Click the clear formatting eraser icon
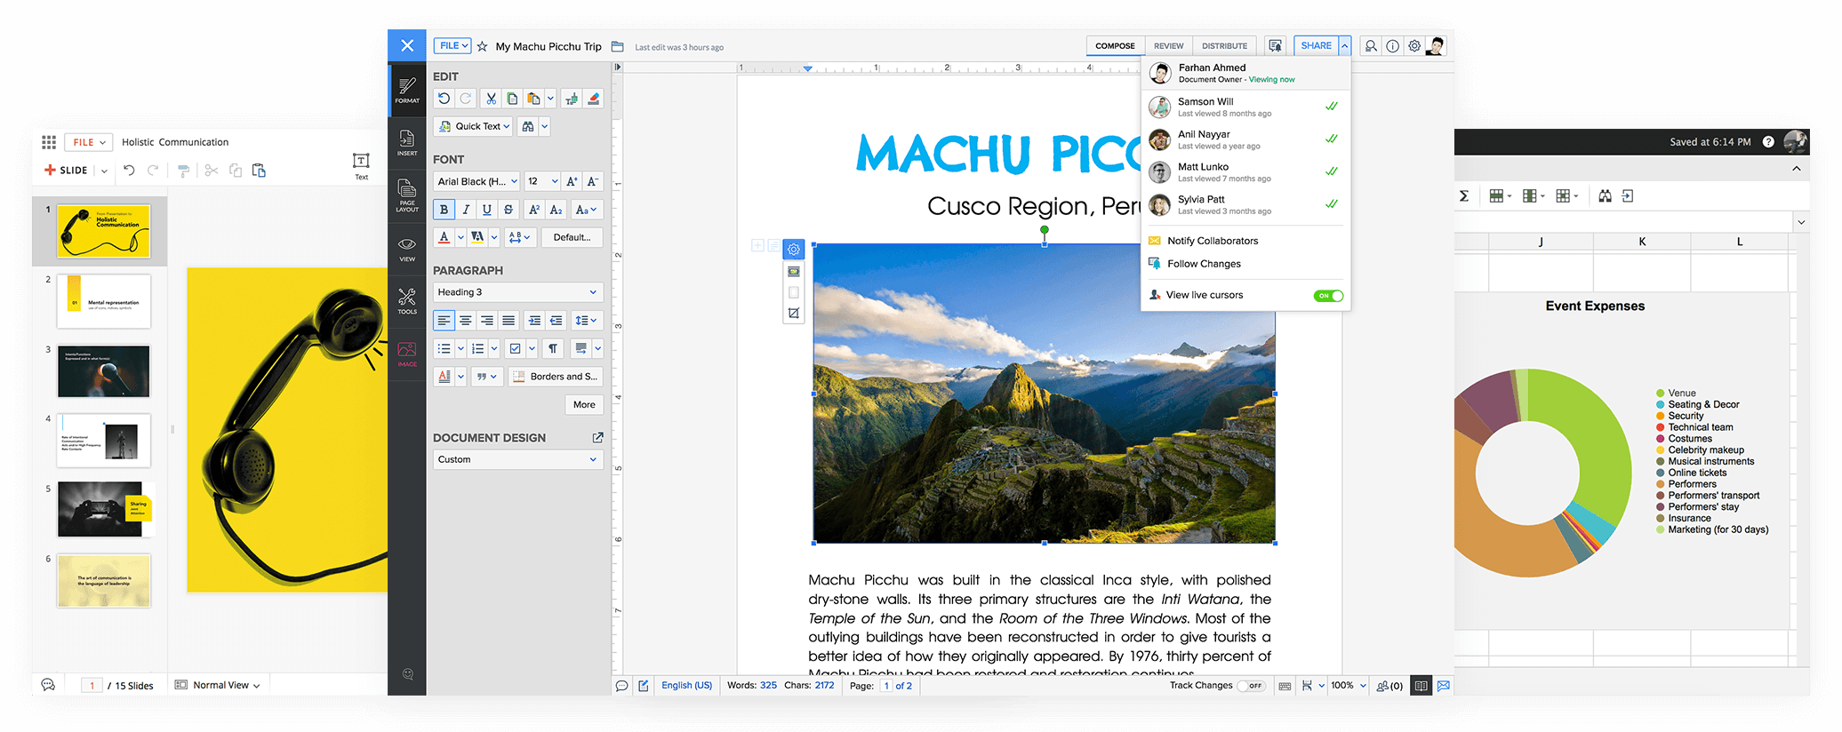Viewport: 1842px width, 732px height. (x=594, y=99)
